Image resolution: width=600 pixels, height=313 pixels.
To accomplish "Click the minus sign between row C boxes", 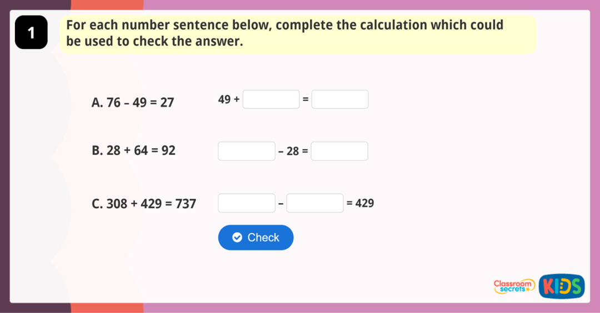I will (281, 204).
